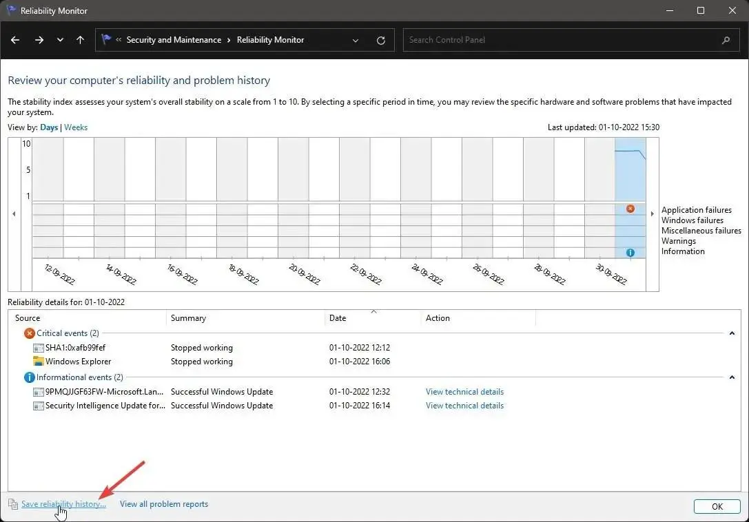Click Stopped working for Windows Explorer
749x522 pixels.
pyautogui.click(x=202, y=362)
